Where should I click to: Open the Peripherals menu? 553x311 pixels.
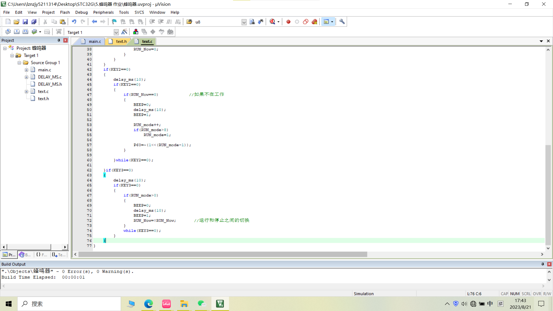[x=103, y=12]
